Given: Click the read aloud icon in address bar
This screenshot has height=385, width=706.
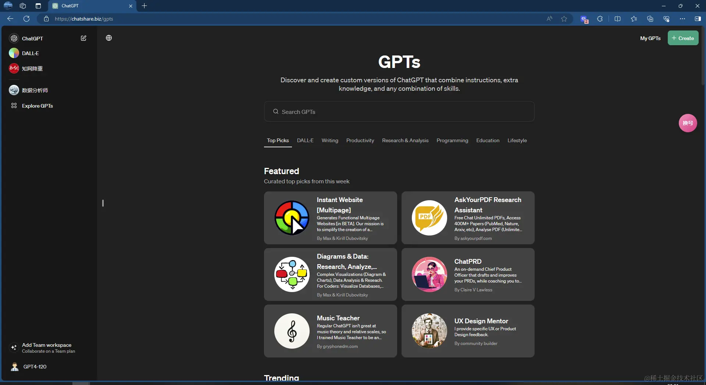Looking at the screenshot, I should pyautogui.click(x=549, y=19).
